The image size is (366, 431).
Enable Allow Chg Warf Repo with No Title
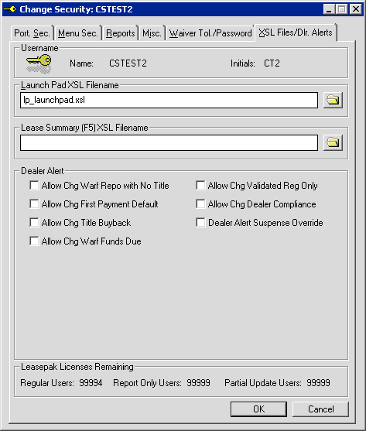click(x=34, y=185)
